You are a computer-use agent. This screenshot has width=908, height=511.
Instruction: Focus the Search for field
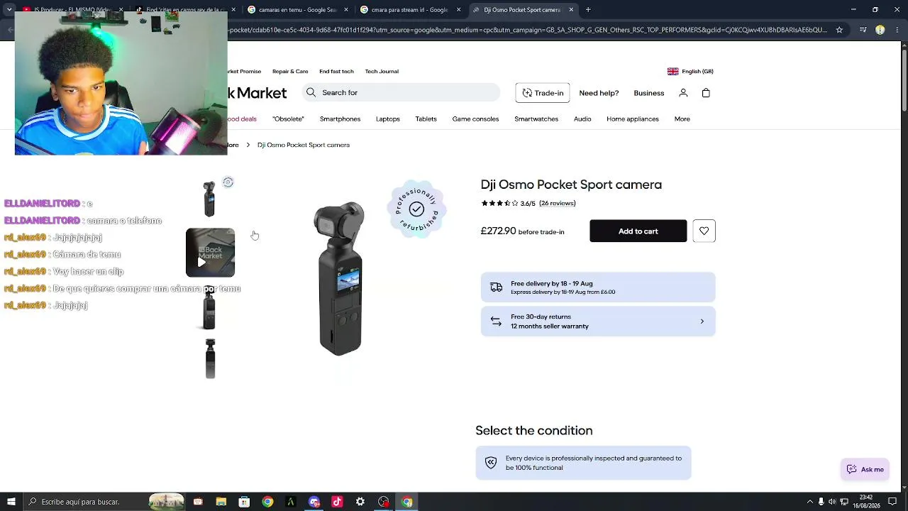click(401, 92)
